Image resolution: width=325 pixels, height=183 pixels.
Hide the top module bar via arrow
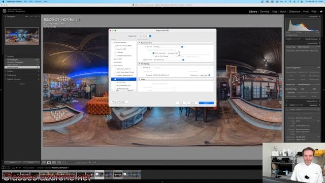pyautogui.click(x=162, y=8)
